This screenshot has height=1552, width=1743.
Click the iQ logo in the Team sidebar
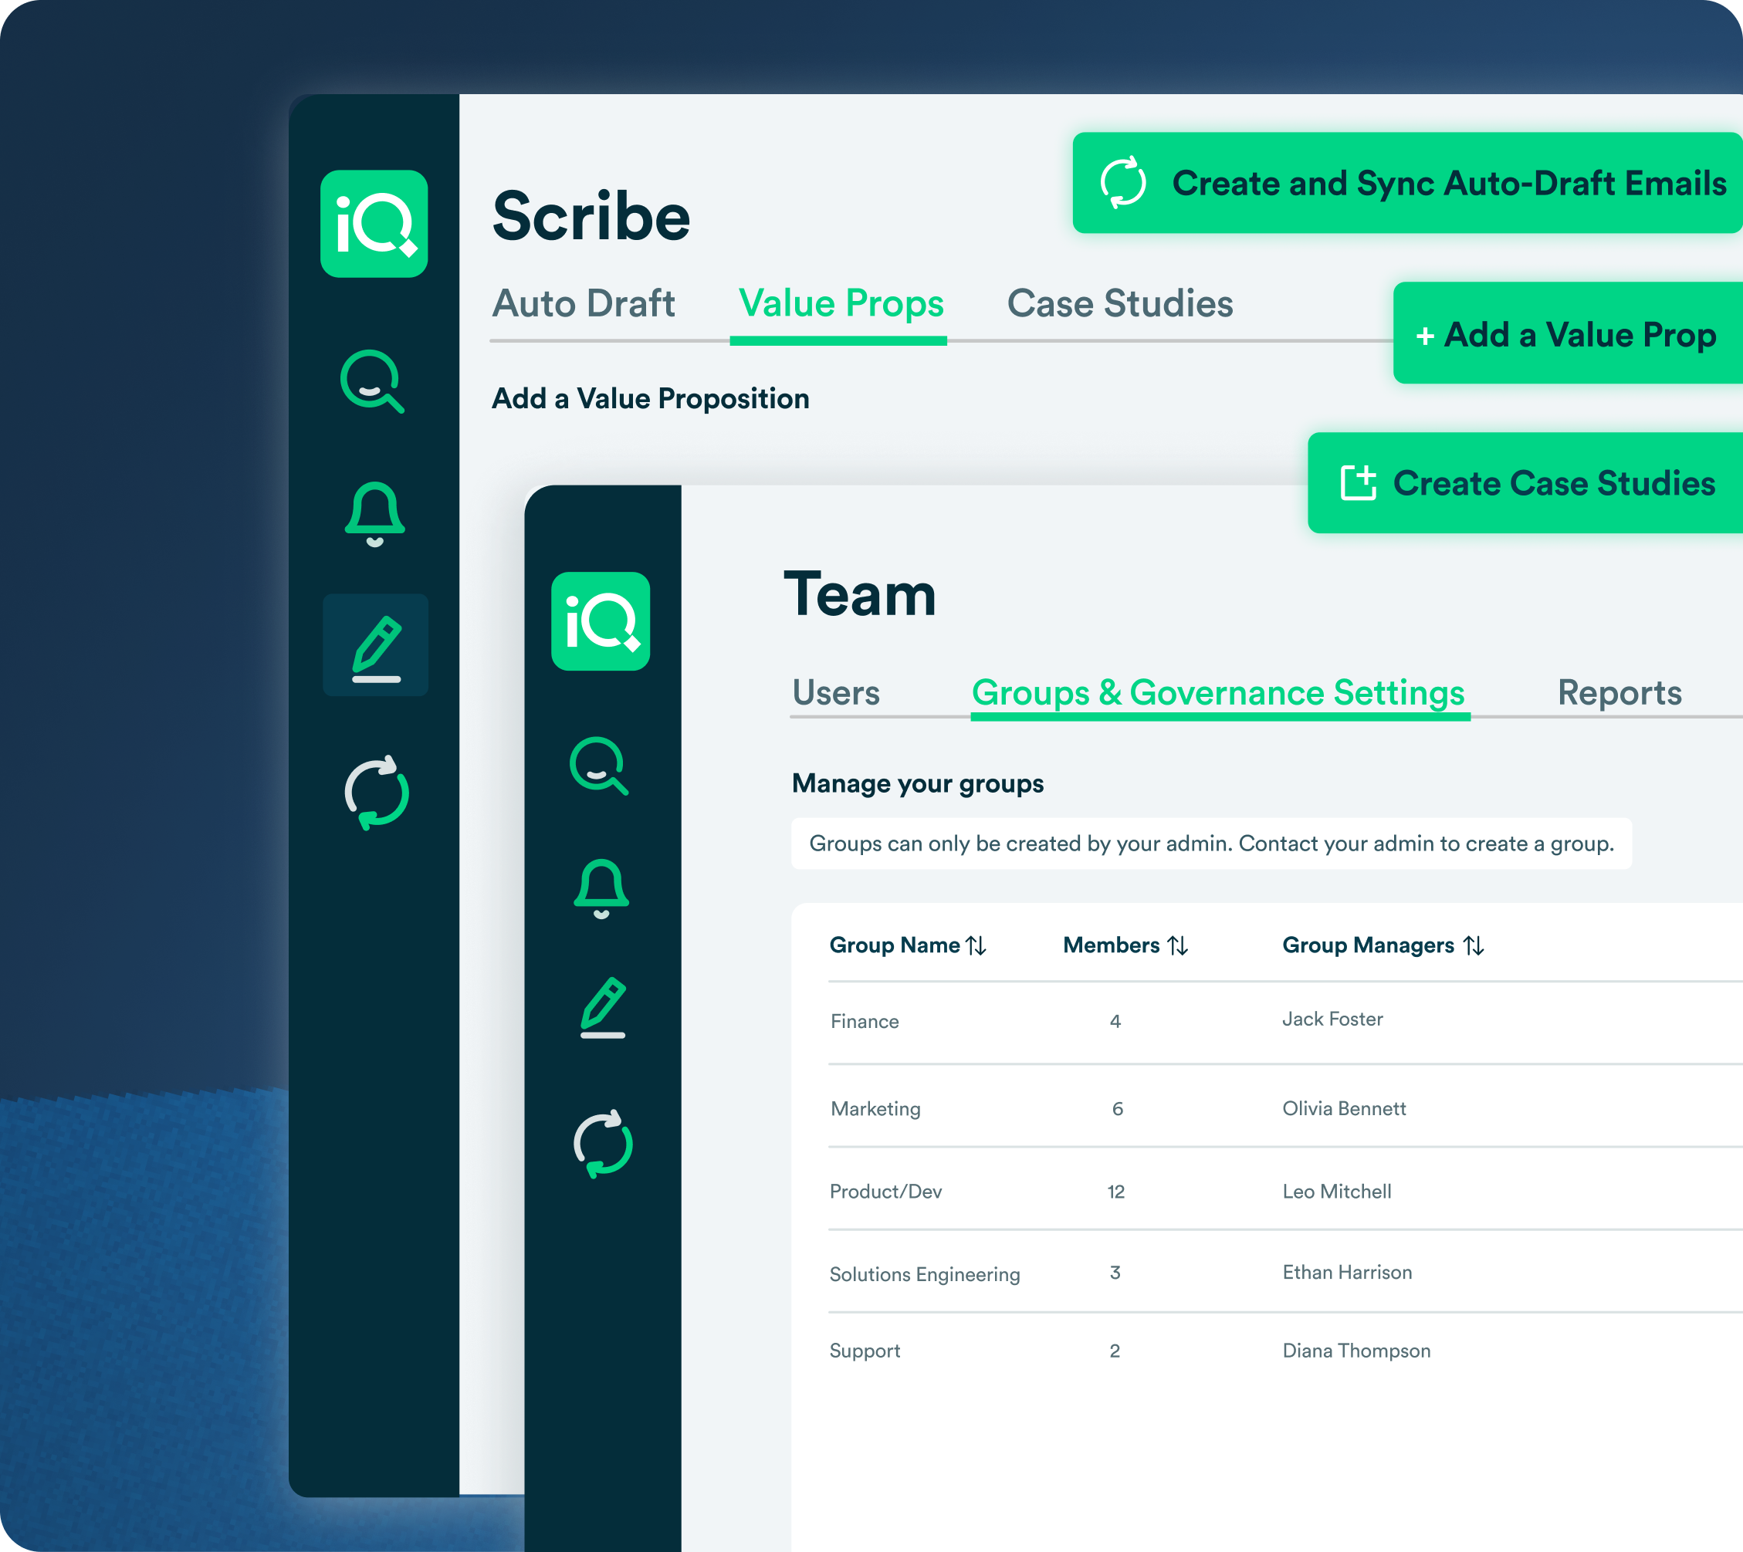[601, 620]
